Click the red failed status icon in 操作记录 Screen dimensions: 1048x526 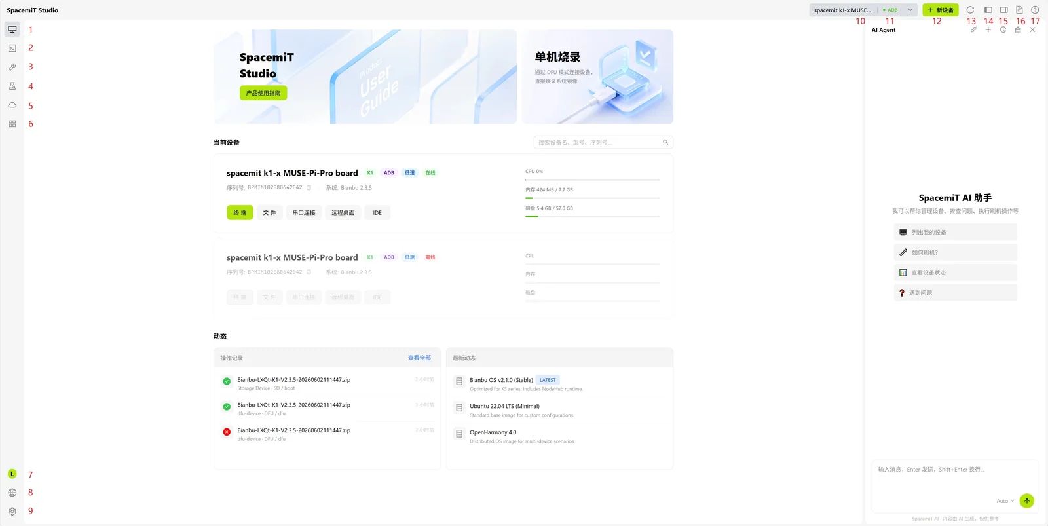coord(227,432)
